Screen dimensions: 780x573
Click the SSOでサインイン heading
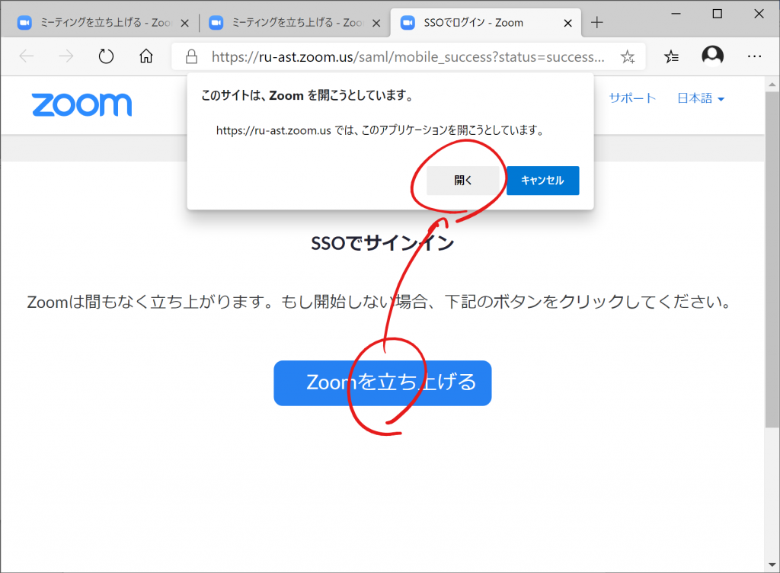point(382,243)
